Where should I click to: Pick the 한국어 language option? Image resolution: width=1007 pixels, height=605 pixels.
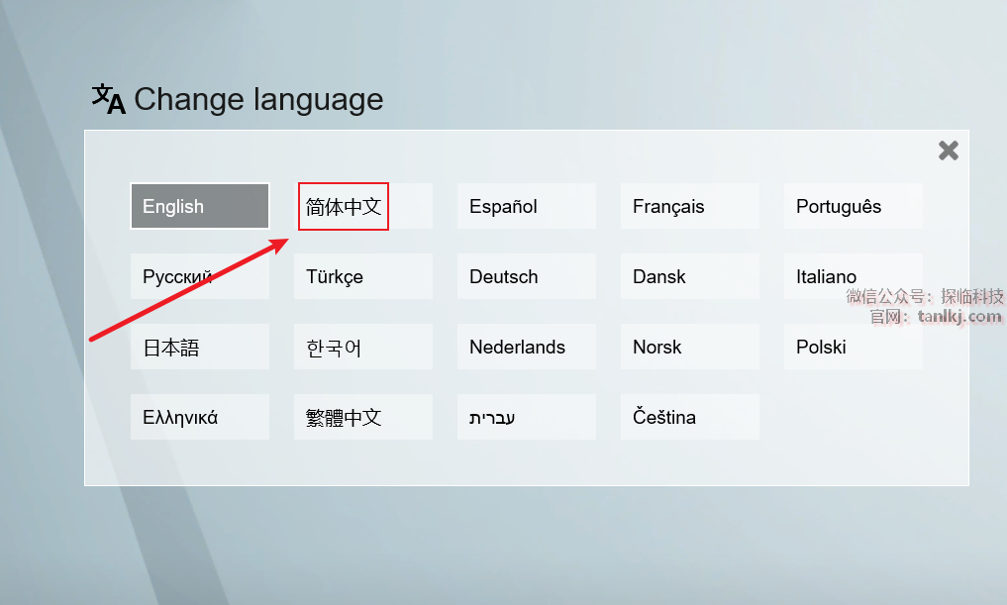point(362,347)
